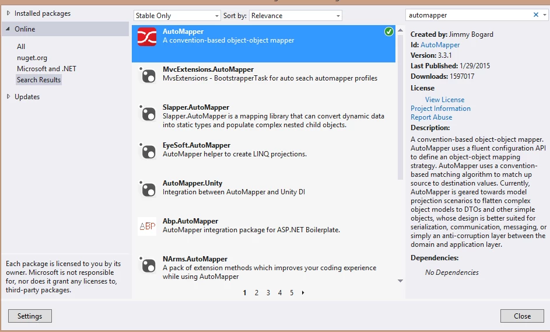Select the Updates category

27,96
